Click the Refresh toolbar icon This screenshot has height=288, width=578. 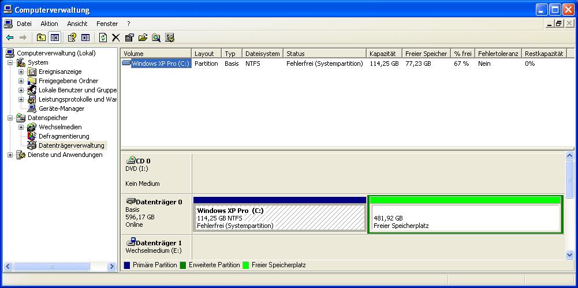pos(103,38)
